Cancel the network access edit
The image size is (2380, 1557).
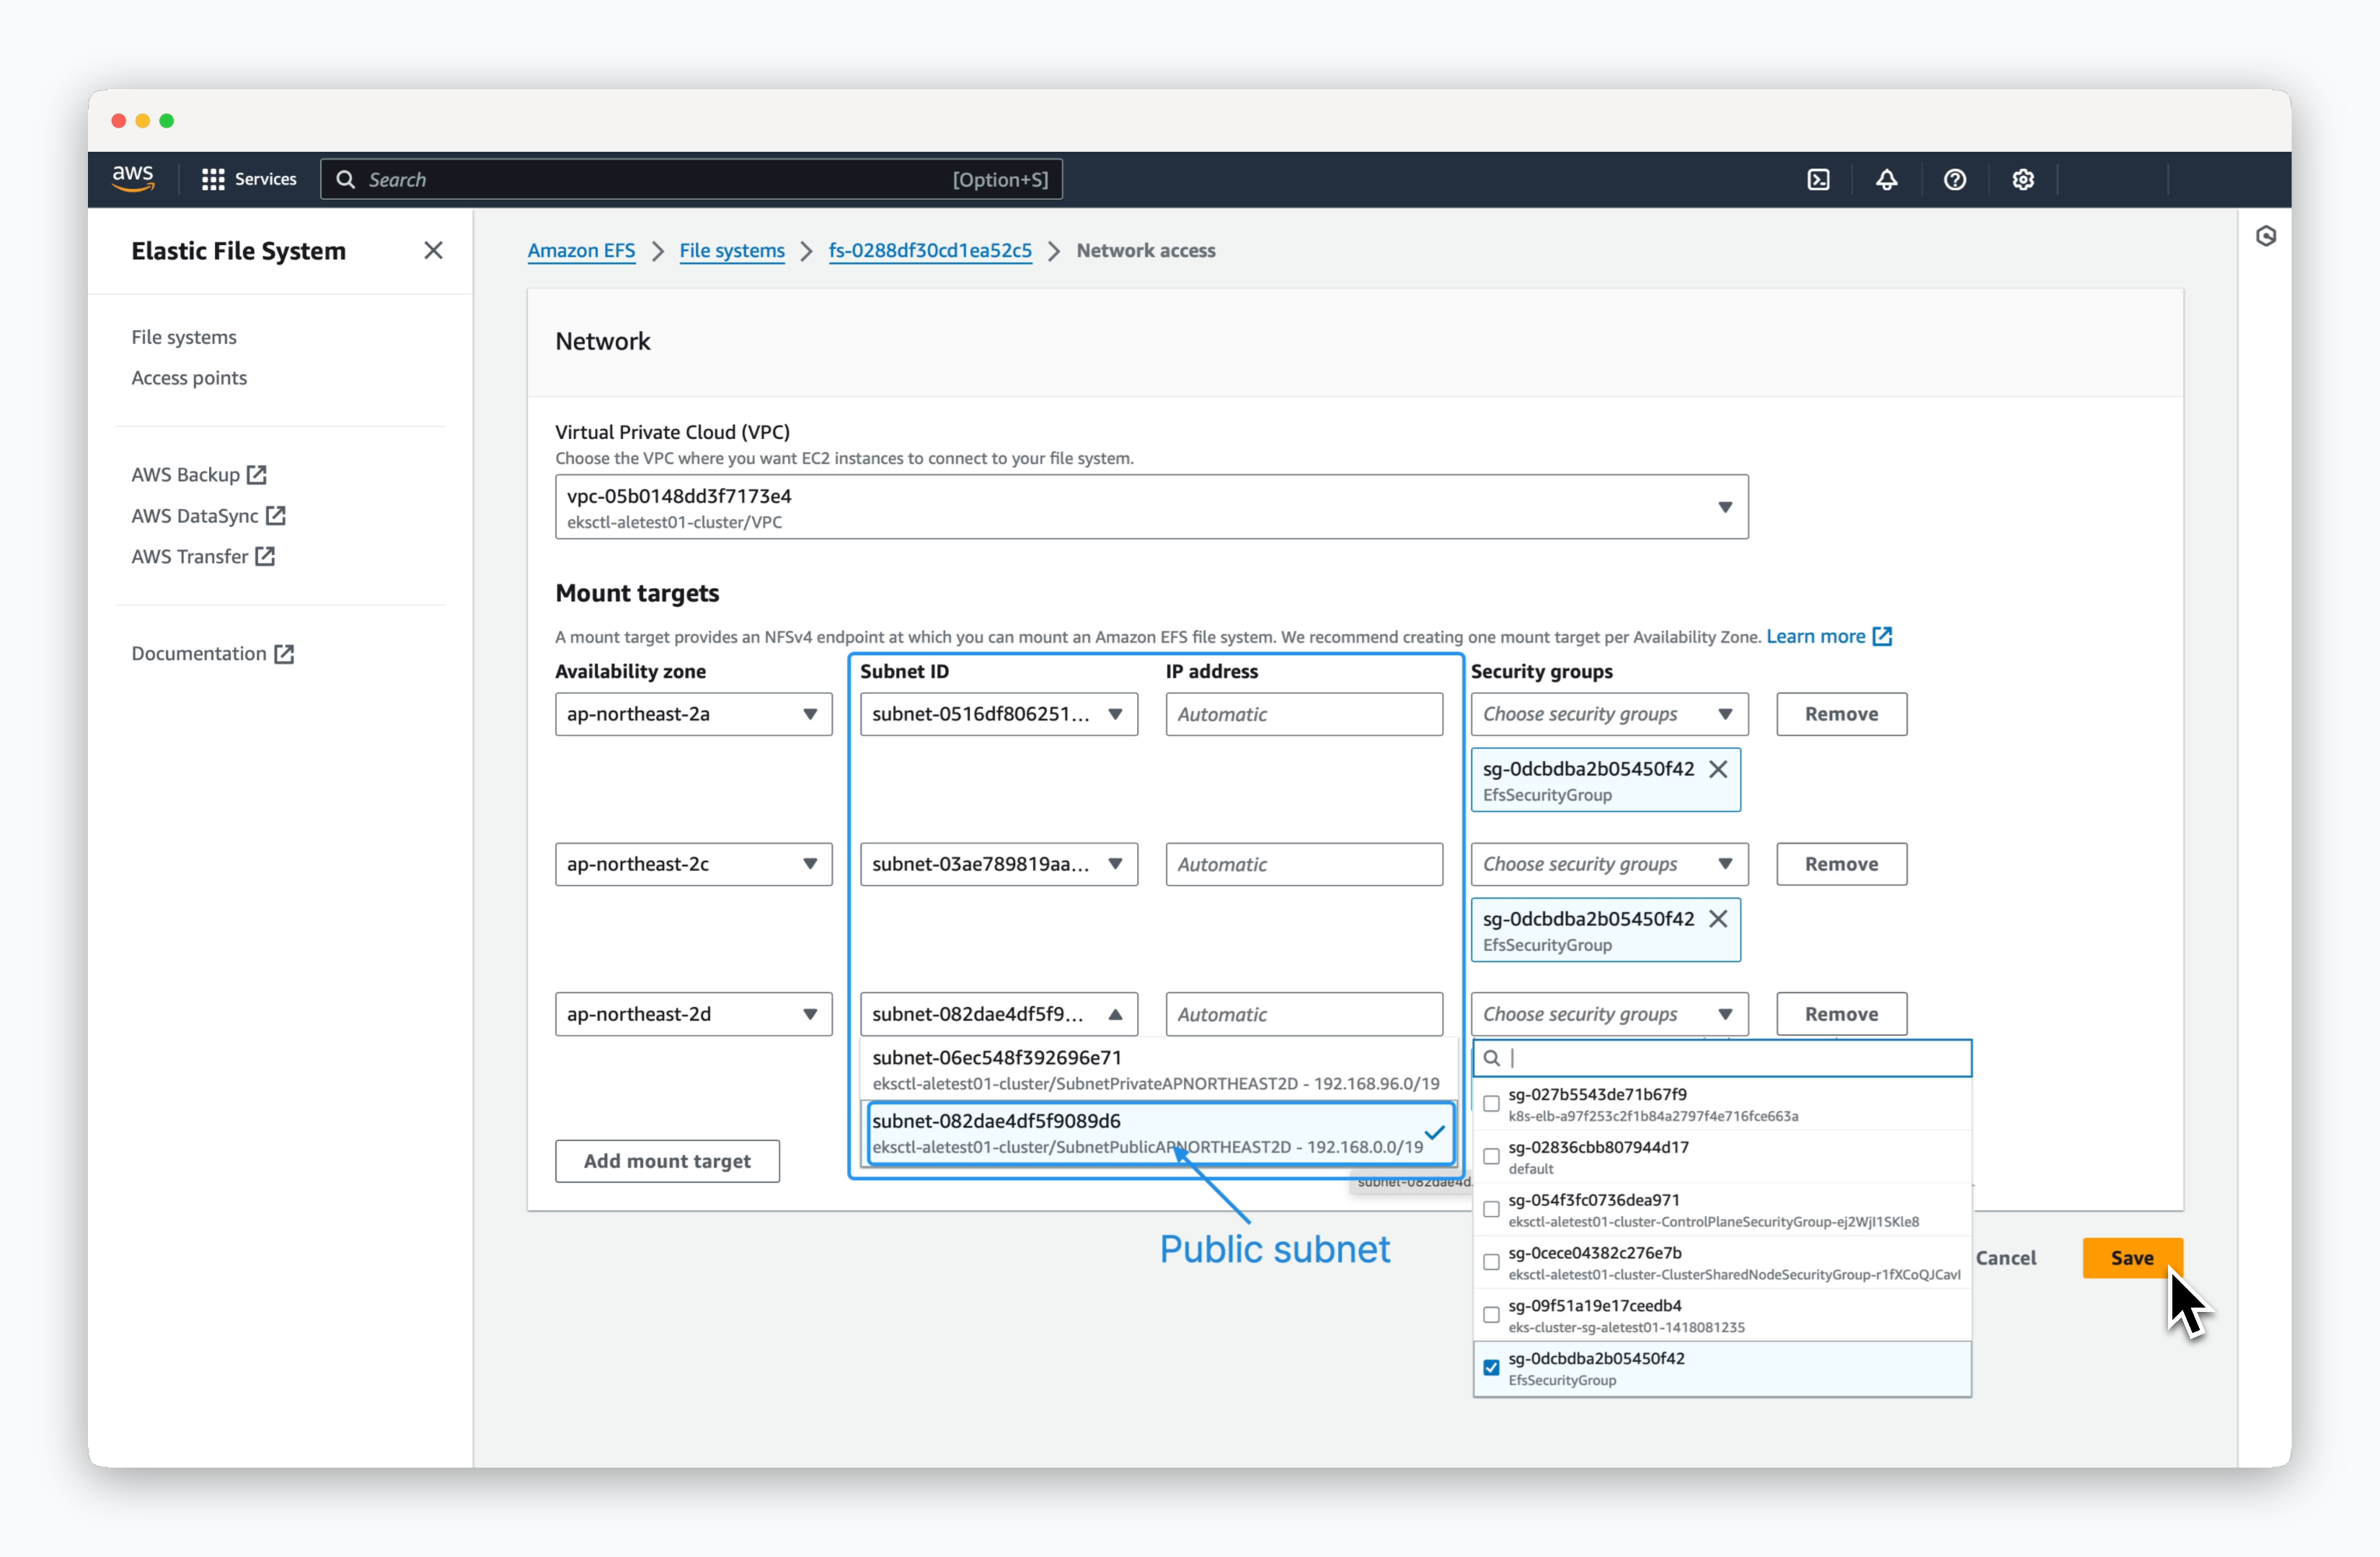(x=2006, y=1258)
